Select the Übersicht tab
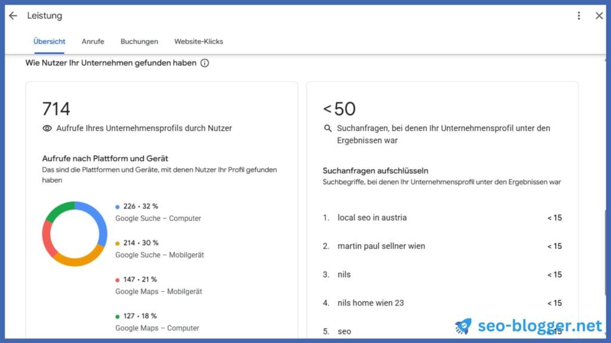Screen dimensions: 611x343 click(x=49, y=42)
